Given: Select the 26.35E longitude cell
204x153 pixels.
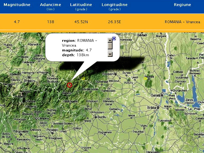Looking at the screenshot, I should click(114, 22).
